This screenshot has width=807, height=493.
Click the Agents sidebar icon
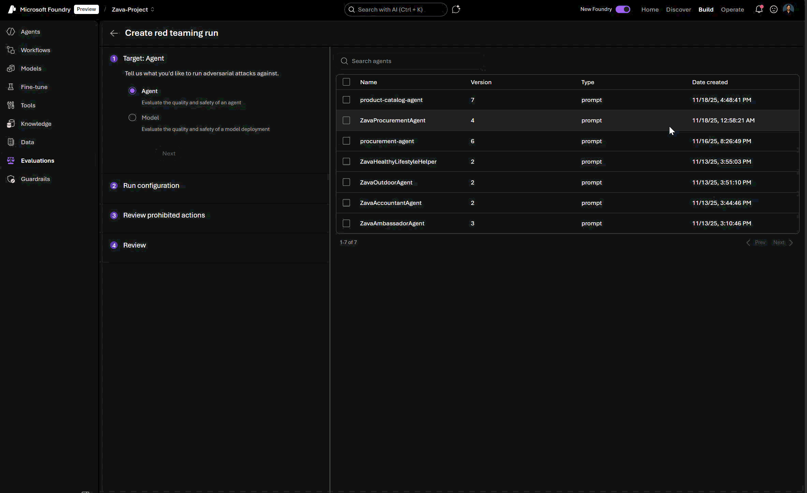(x=11, y=32)
